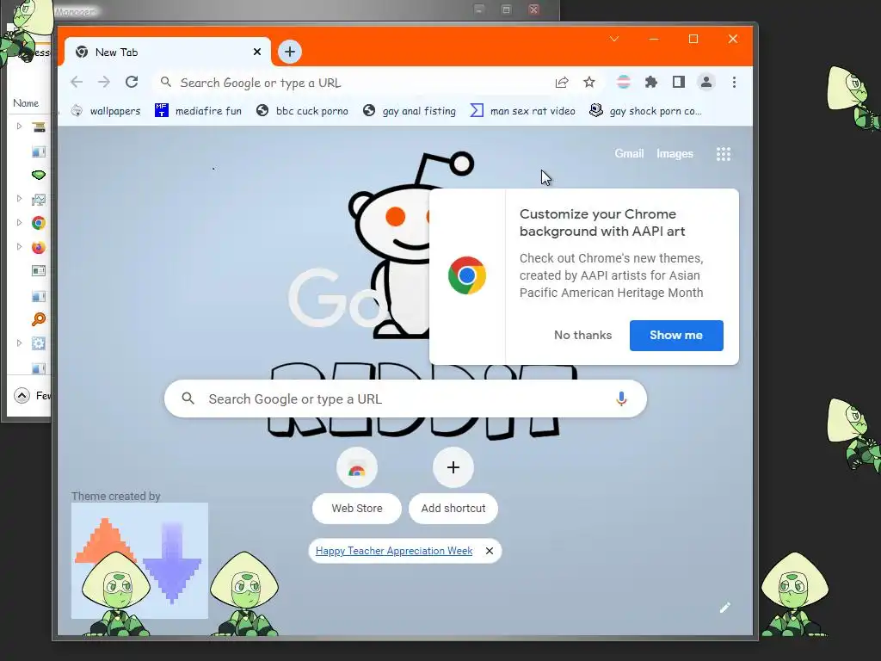
Task: Click the Add shortcut label
Action: click(x=453, y=508)
